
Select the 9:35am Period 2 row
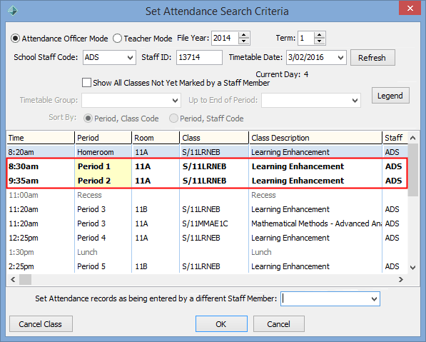pyautogui.click(x=207, y=181)
